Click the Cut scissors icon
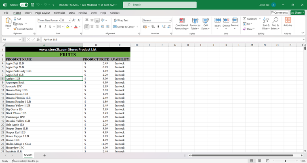Viewport: 307px width, 163px height. pos(15,19)
